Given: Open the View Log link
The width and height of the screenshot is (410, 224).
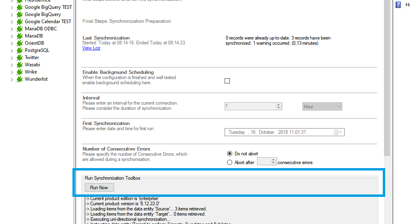Looking at the screenshot, I should coord(91,48).
